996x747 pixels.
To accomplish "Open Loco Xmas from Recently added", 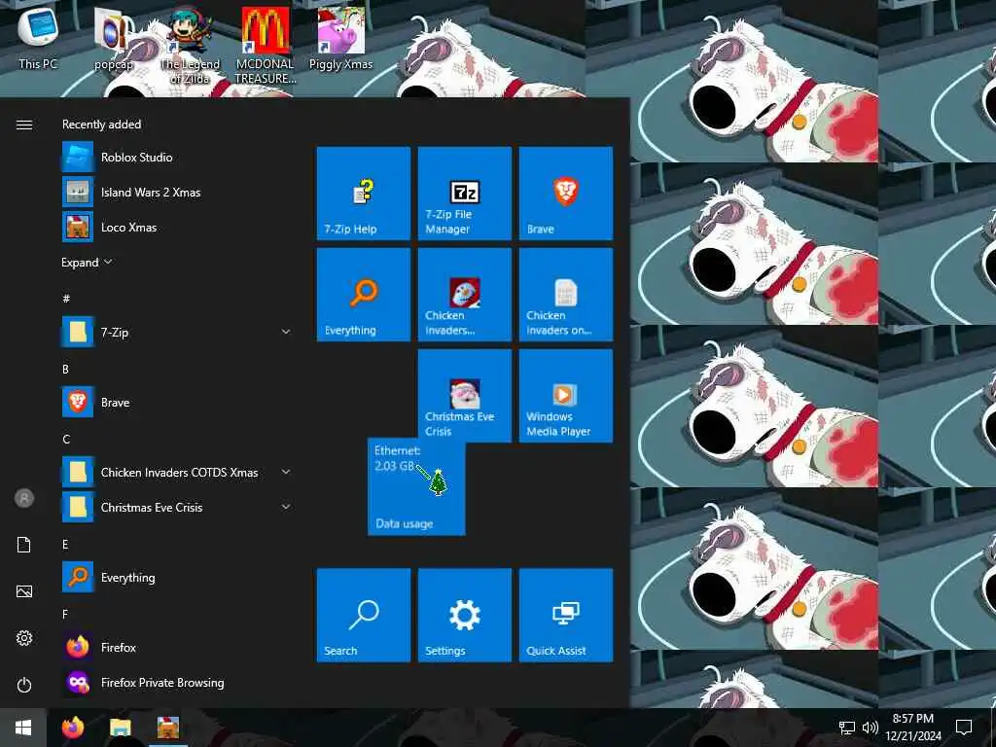I will [178, 227].
